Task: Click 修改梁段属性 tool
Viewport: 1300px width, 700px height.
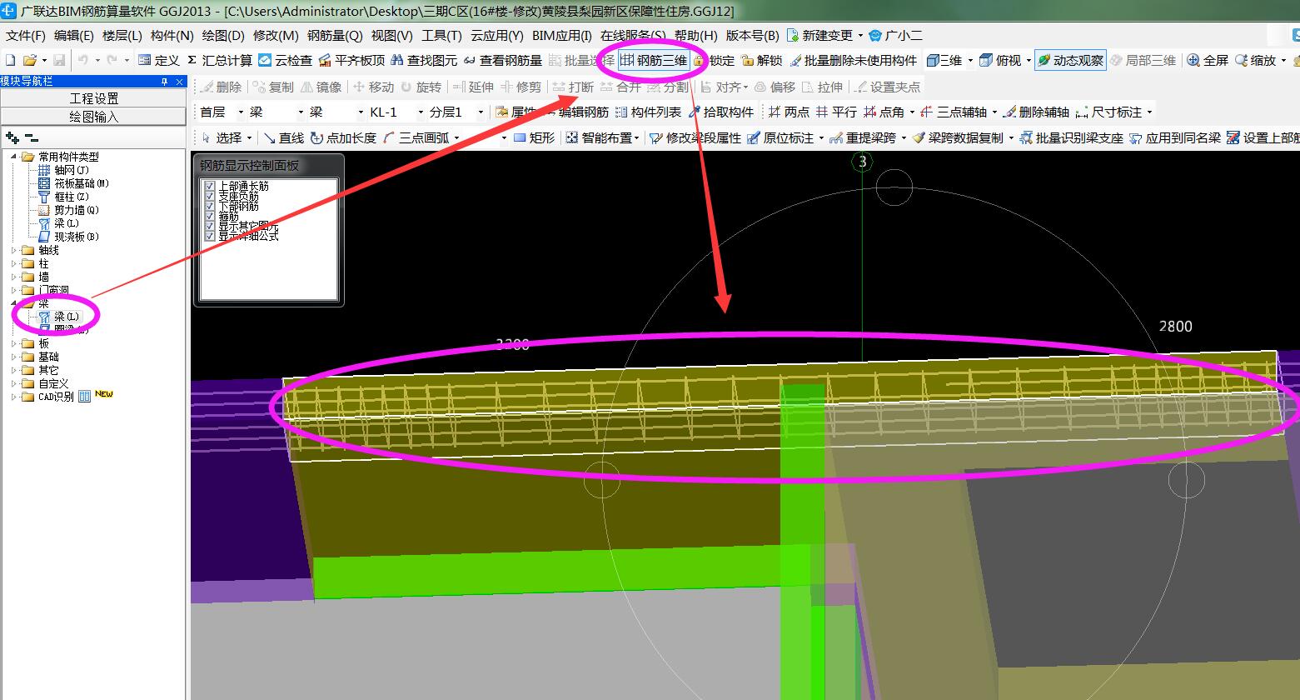Action: point(695,137)
